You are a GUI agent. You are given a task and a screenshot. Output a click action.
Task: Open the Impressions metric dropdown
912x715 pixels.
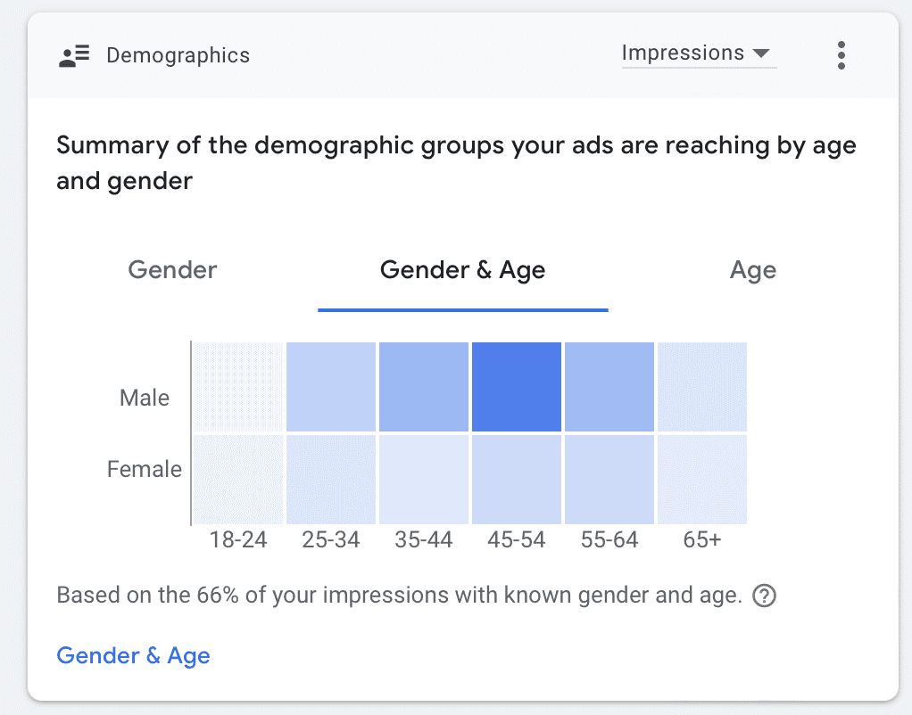pyautogui.click(x=698, y=53)
